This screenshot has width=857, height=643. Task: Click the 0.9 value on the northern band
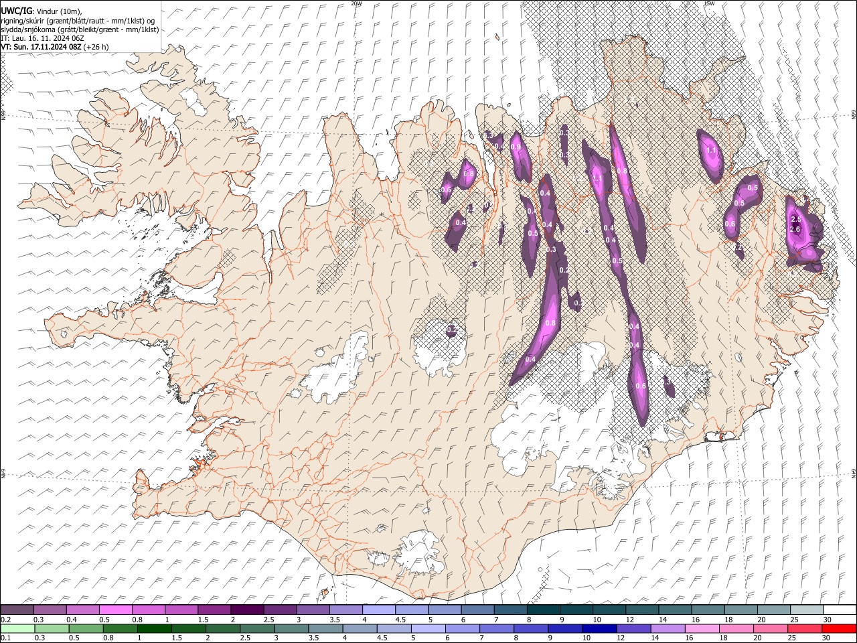coord(516,147)
